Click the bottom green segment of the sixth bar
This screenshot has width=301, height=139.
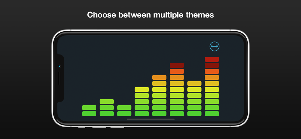[x=177, y=113]
